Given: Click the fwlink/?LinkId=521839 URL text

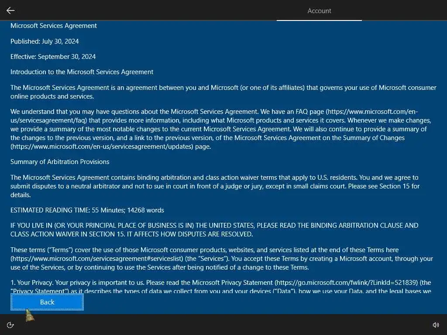Looking at the screenshot, I should coord(346,283).
